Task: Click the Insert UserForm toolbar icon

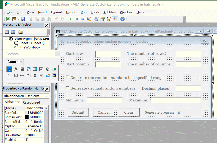Action: click(14, 19)
